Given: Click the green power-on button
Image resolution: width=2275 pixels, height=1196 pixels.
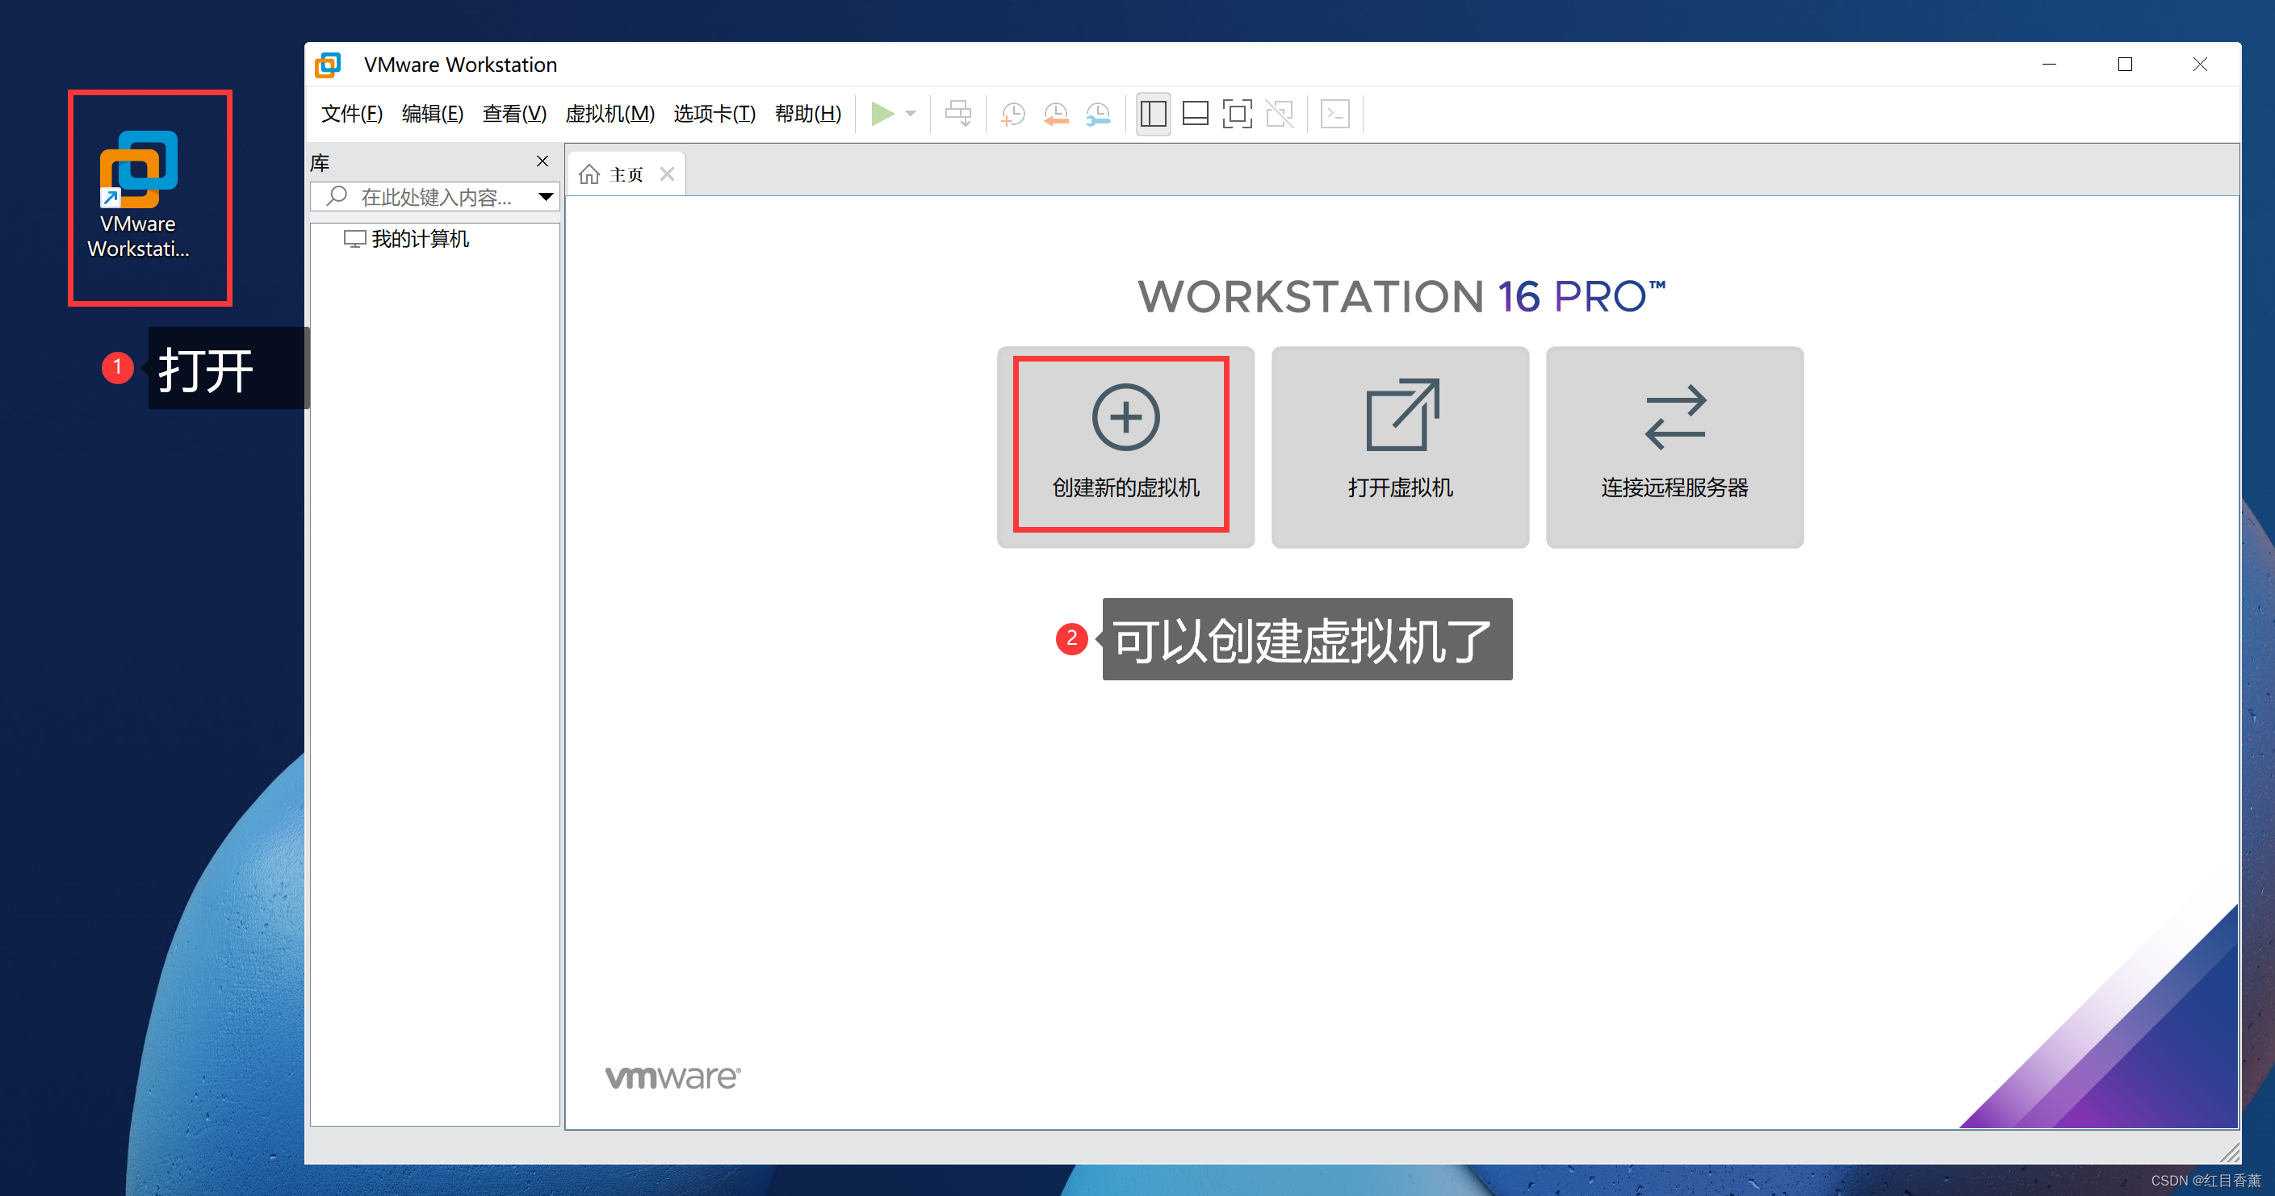Looking at the screenshot, I should pos(882,113).
